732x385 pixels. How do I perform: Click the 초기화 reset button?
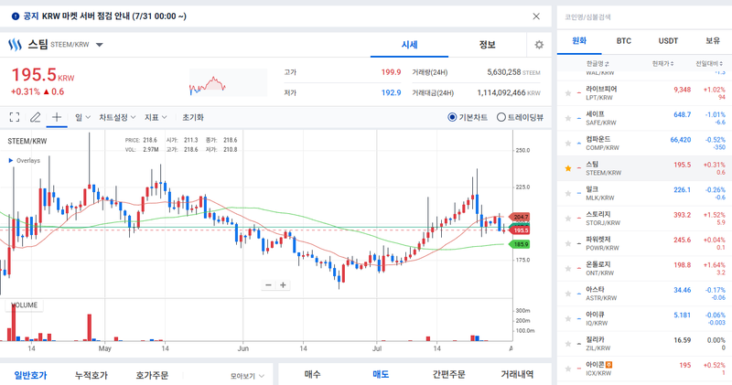click(x=193, y=117)
